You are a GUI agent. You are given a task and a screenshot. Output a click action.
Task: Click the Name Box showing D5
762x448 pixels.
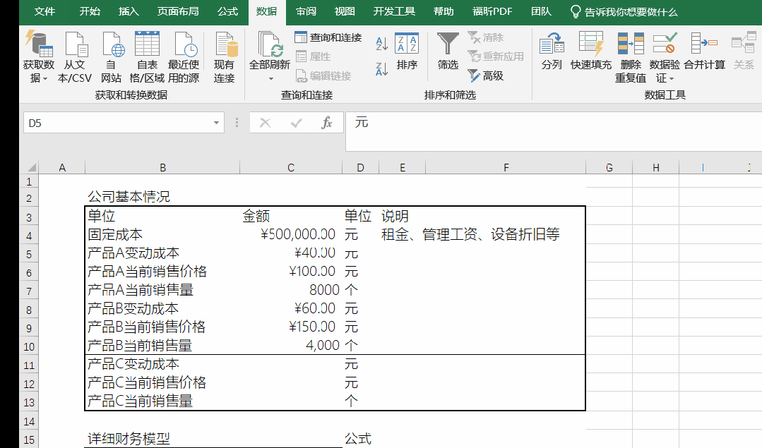117,123
